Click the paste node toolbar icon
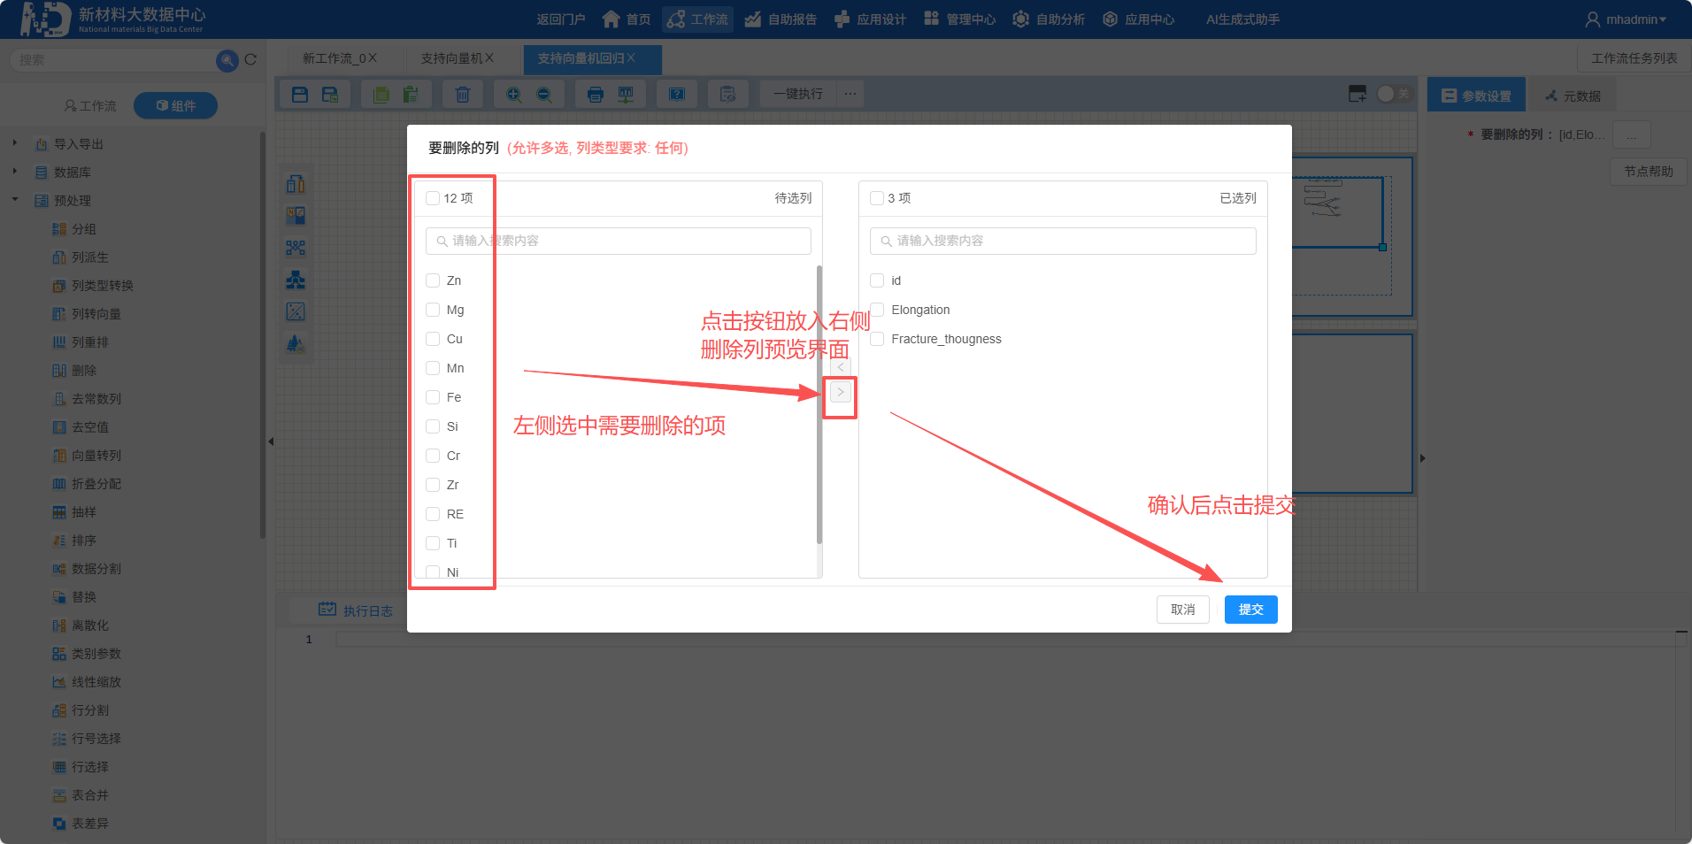 click(411, 93)
